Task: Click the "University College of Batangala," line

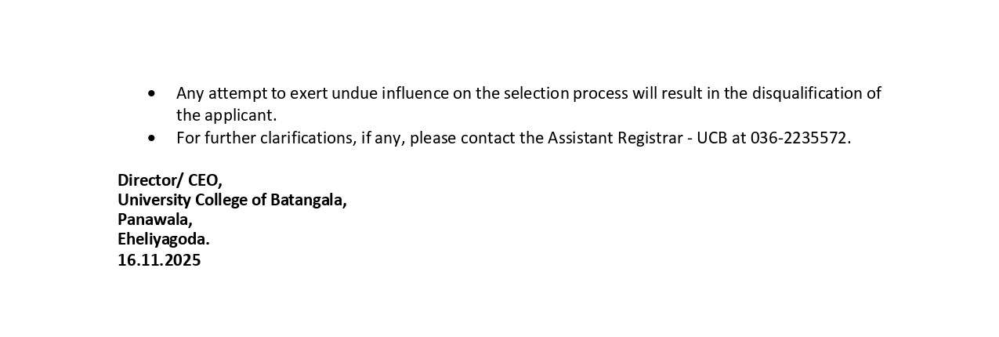Action: coord(232,200)
